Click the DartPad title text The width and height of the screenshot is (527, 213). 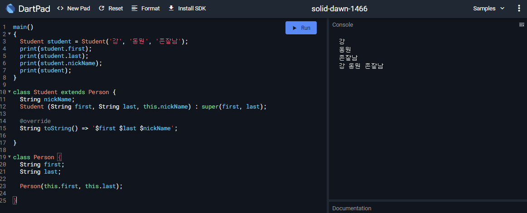pyautogui.click(x=34, y=9)
